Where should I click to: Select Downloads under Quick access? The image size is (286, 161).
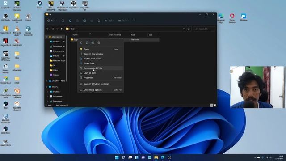pos(57,47)
